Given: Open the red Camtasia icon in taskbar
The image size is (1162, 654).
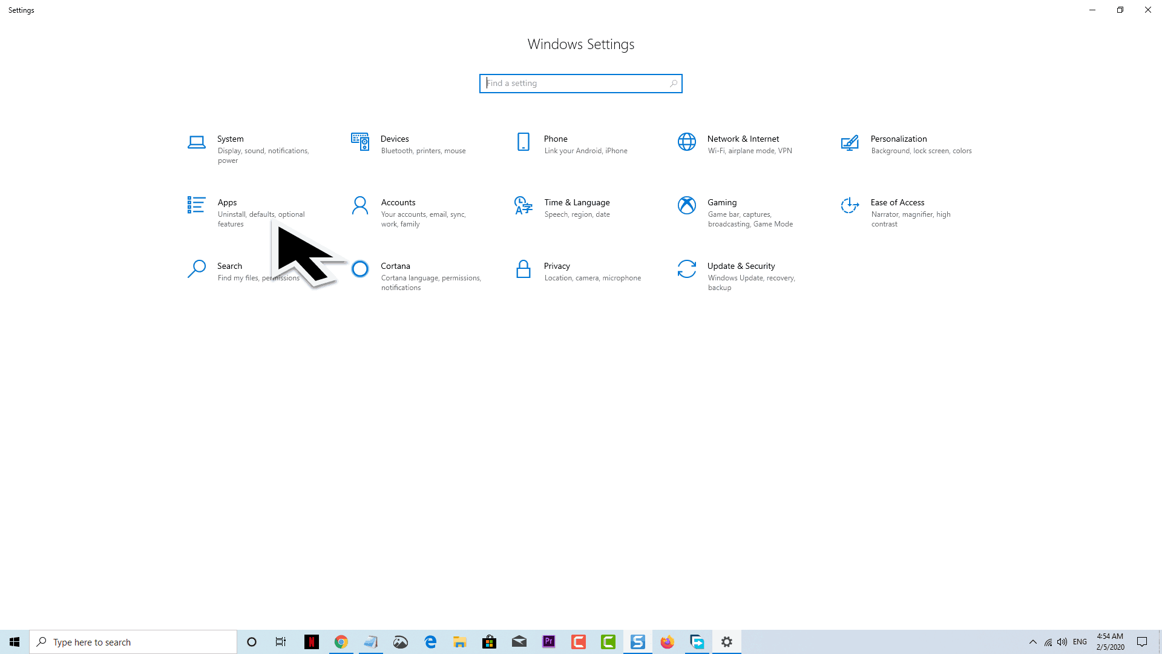Looking at the screenshot, I should pyautogui.click(x=579, y=642).
